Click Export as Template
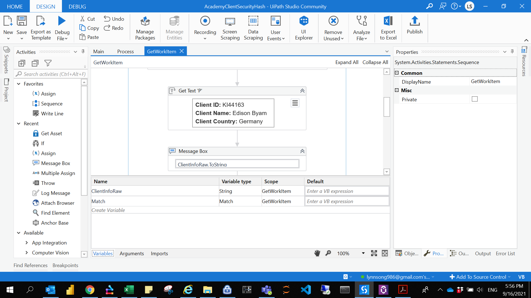Viewport: 531px width, 298px height. pos(41,28)
